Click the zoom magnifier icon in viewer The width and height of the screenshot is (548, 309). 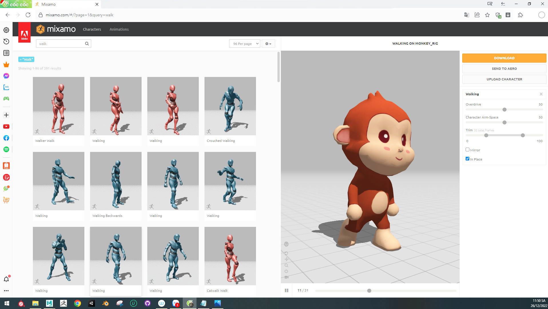[286, 265]
